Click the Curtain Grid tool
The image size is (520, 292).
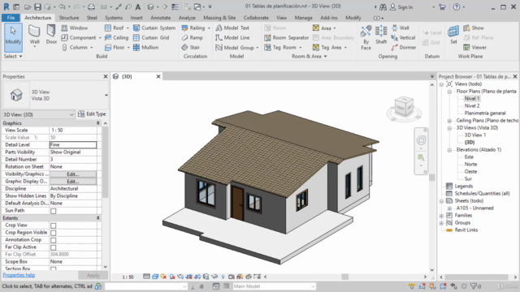click(x=151, y=37)
